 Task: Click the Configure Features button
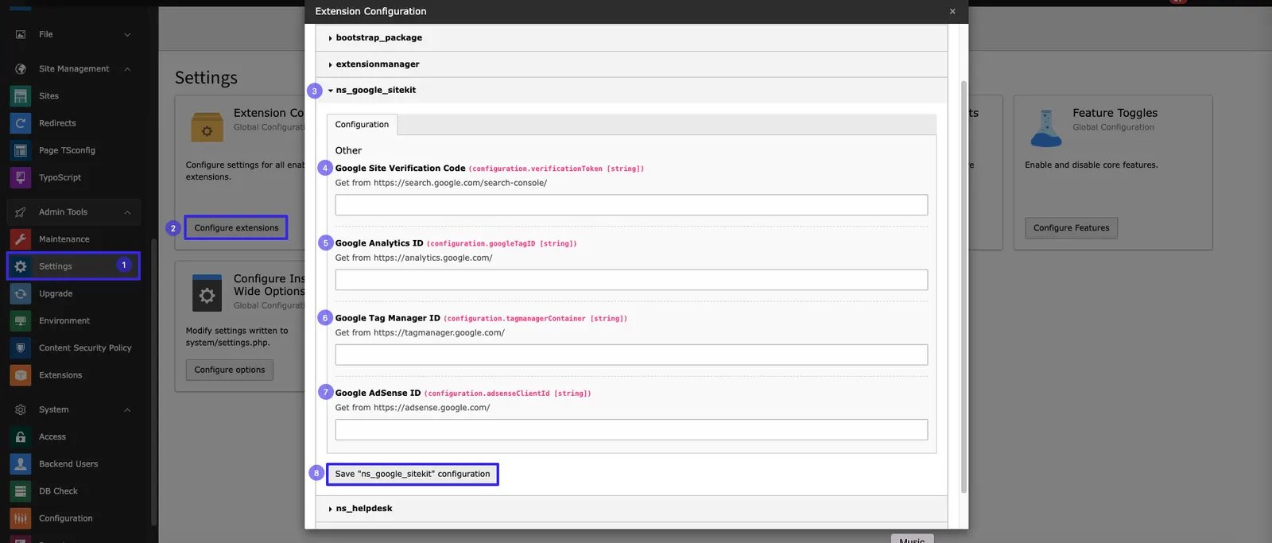coord(1071,228)
